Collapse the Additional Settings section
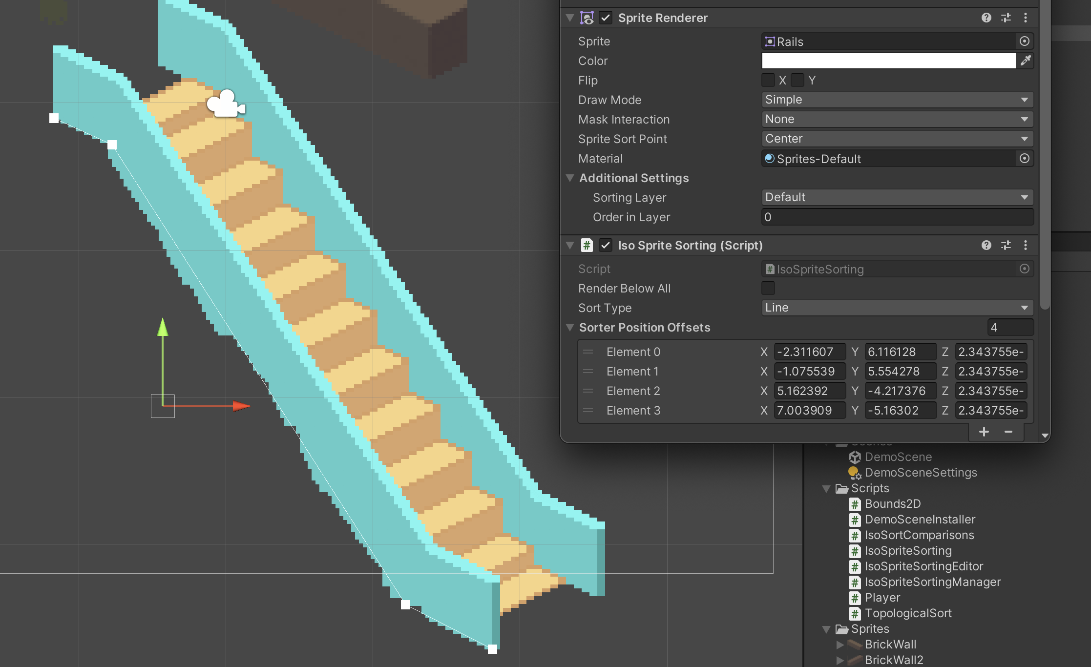 click(570, 178)
